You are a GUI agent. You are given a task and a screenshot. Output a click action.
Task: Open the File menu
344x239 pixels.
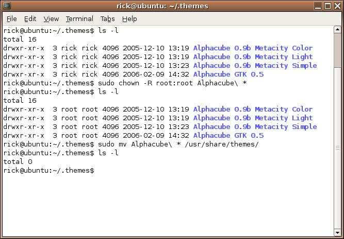click(12, 19)
